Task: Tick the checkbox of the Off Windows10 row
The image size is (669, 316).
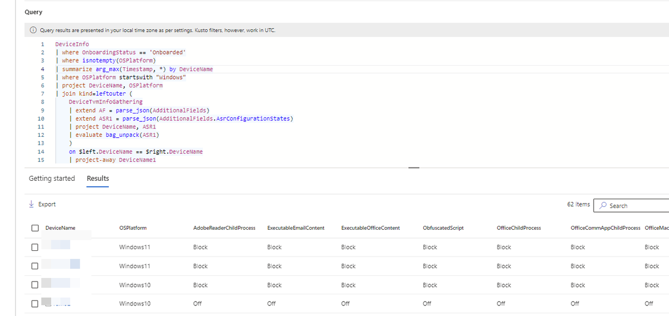Action: 35,304
